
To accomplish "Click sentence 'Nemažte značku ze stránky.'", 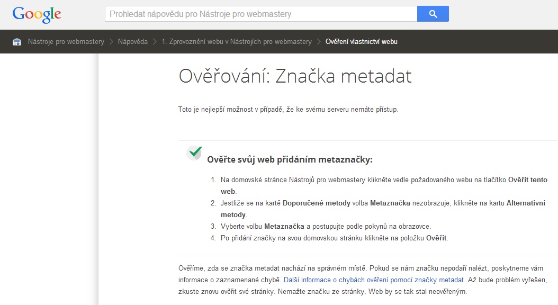I will 322,292.
